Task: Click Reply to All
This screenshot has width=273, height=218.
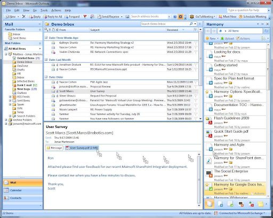Action: (53, 17)
